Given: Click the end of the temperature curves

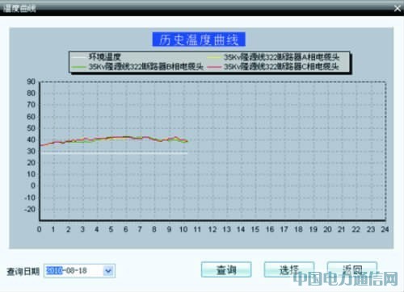Looking at the screenshot, I should click(x=187, y=141).
